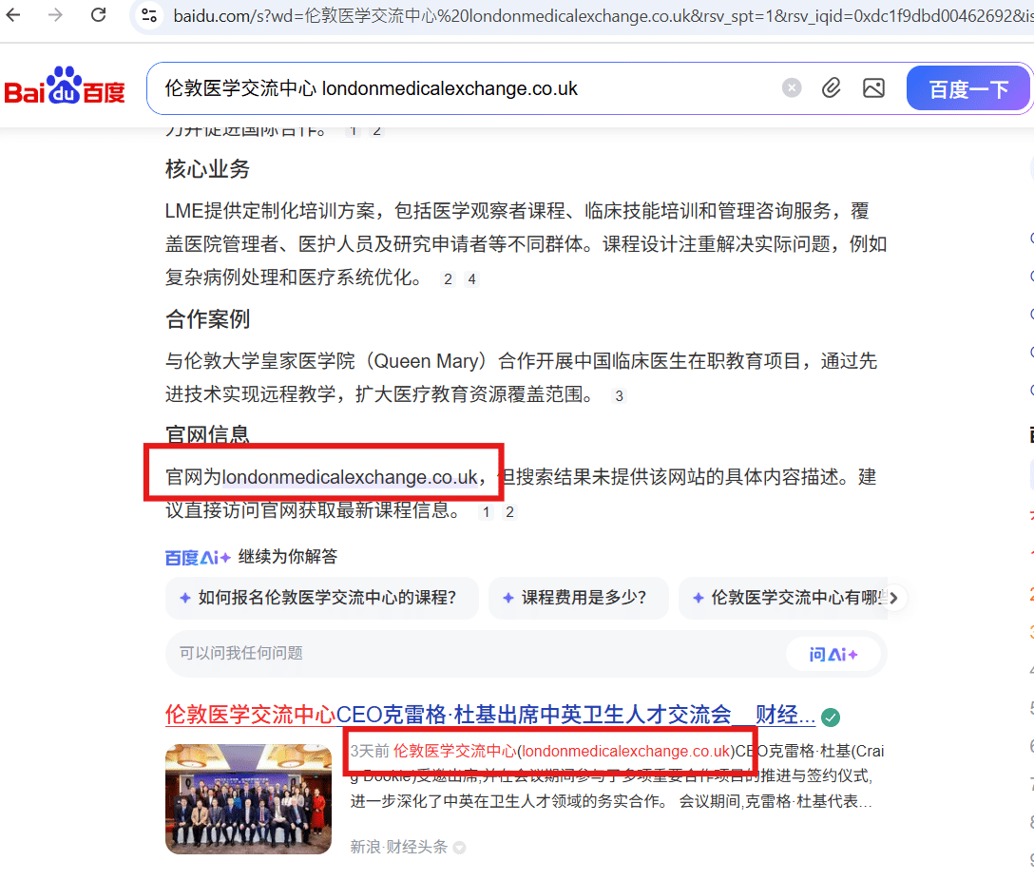Open site information icon in address bar

(x=148, y=15)
